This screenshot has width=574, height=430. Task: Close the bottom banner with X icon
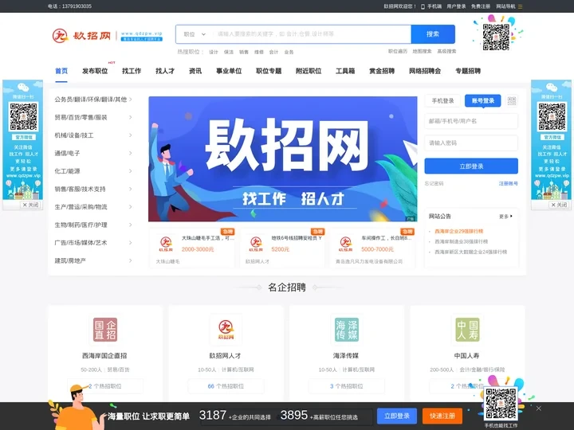538,408
